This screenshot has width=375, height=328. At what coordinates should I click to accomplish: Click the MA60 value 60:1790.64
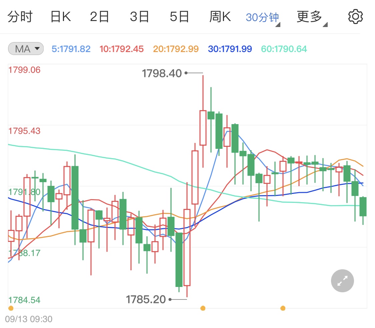pos(284,49)
